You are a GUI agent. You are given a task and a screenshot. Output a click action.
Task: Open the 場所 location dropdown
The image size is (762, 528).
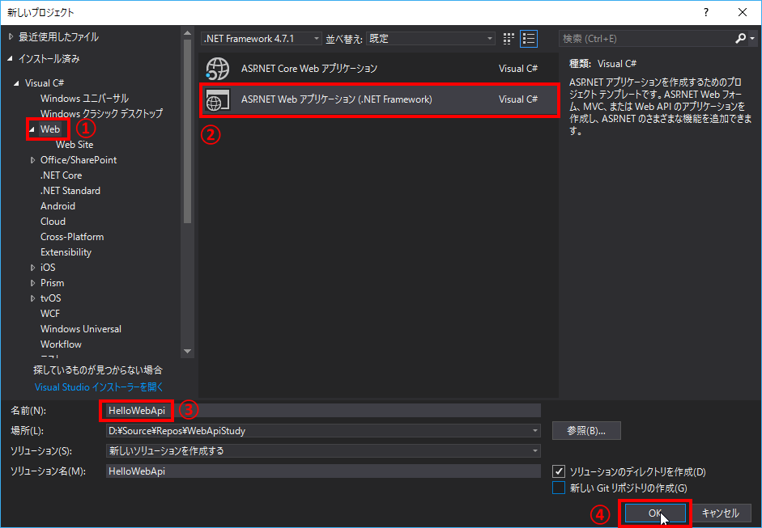(534, 430)
